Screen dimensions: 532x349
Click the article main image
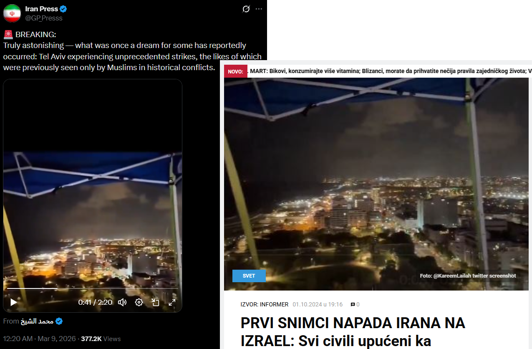coord(376,184)
